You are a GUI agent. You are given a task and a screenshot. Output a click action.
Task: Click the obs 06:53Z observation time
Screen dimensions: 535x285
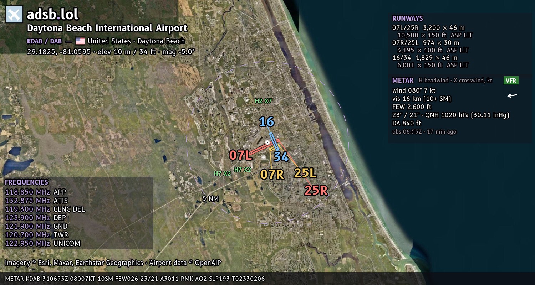424,132
